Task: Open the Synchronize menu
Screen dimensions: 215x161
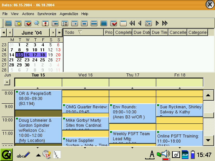Action: pos(47,14)
